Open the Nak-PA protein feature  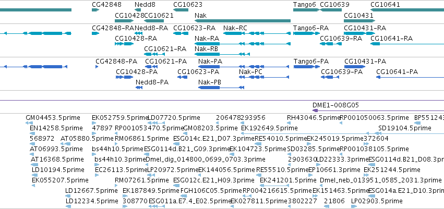(x=244, y=67)
